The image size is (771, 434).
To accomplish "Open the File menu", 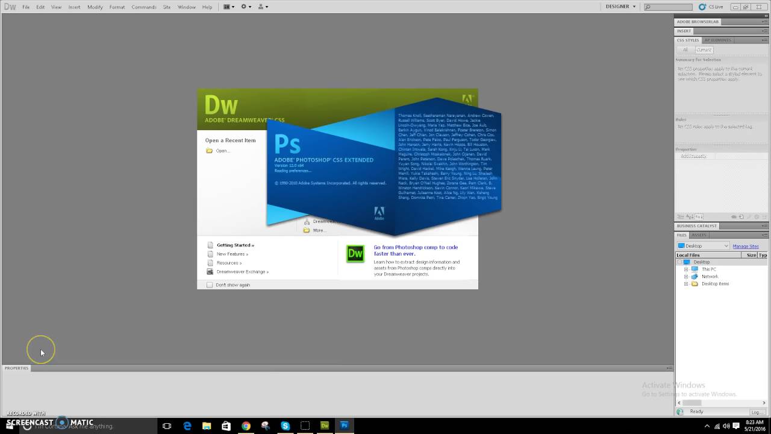I will coord(26,7).
